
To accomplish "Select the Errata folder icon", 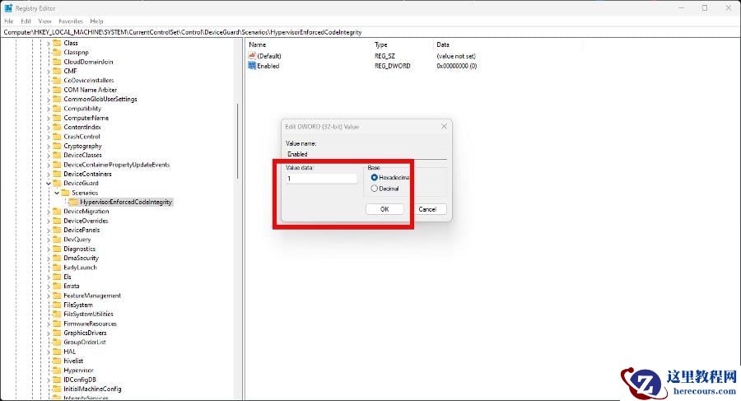I will pos(57,286).
